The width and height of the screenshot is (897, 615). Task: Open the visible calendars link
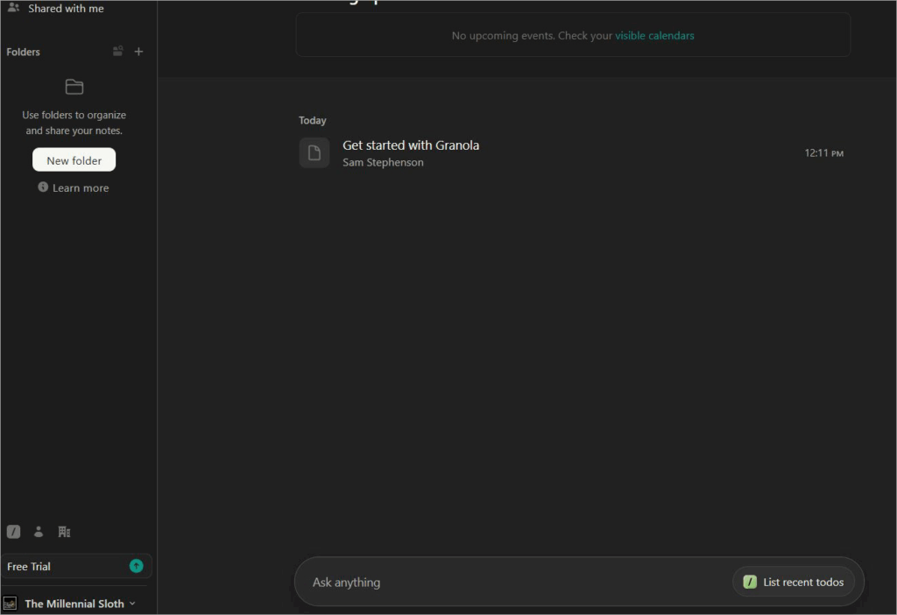(x=654, y=35)
